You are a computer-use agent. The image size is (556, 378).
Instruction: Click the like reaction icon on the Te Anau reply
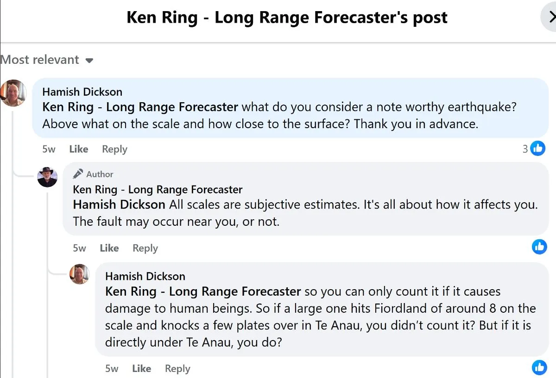(539, 367)
